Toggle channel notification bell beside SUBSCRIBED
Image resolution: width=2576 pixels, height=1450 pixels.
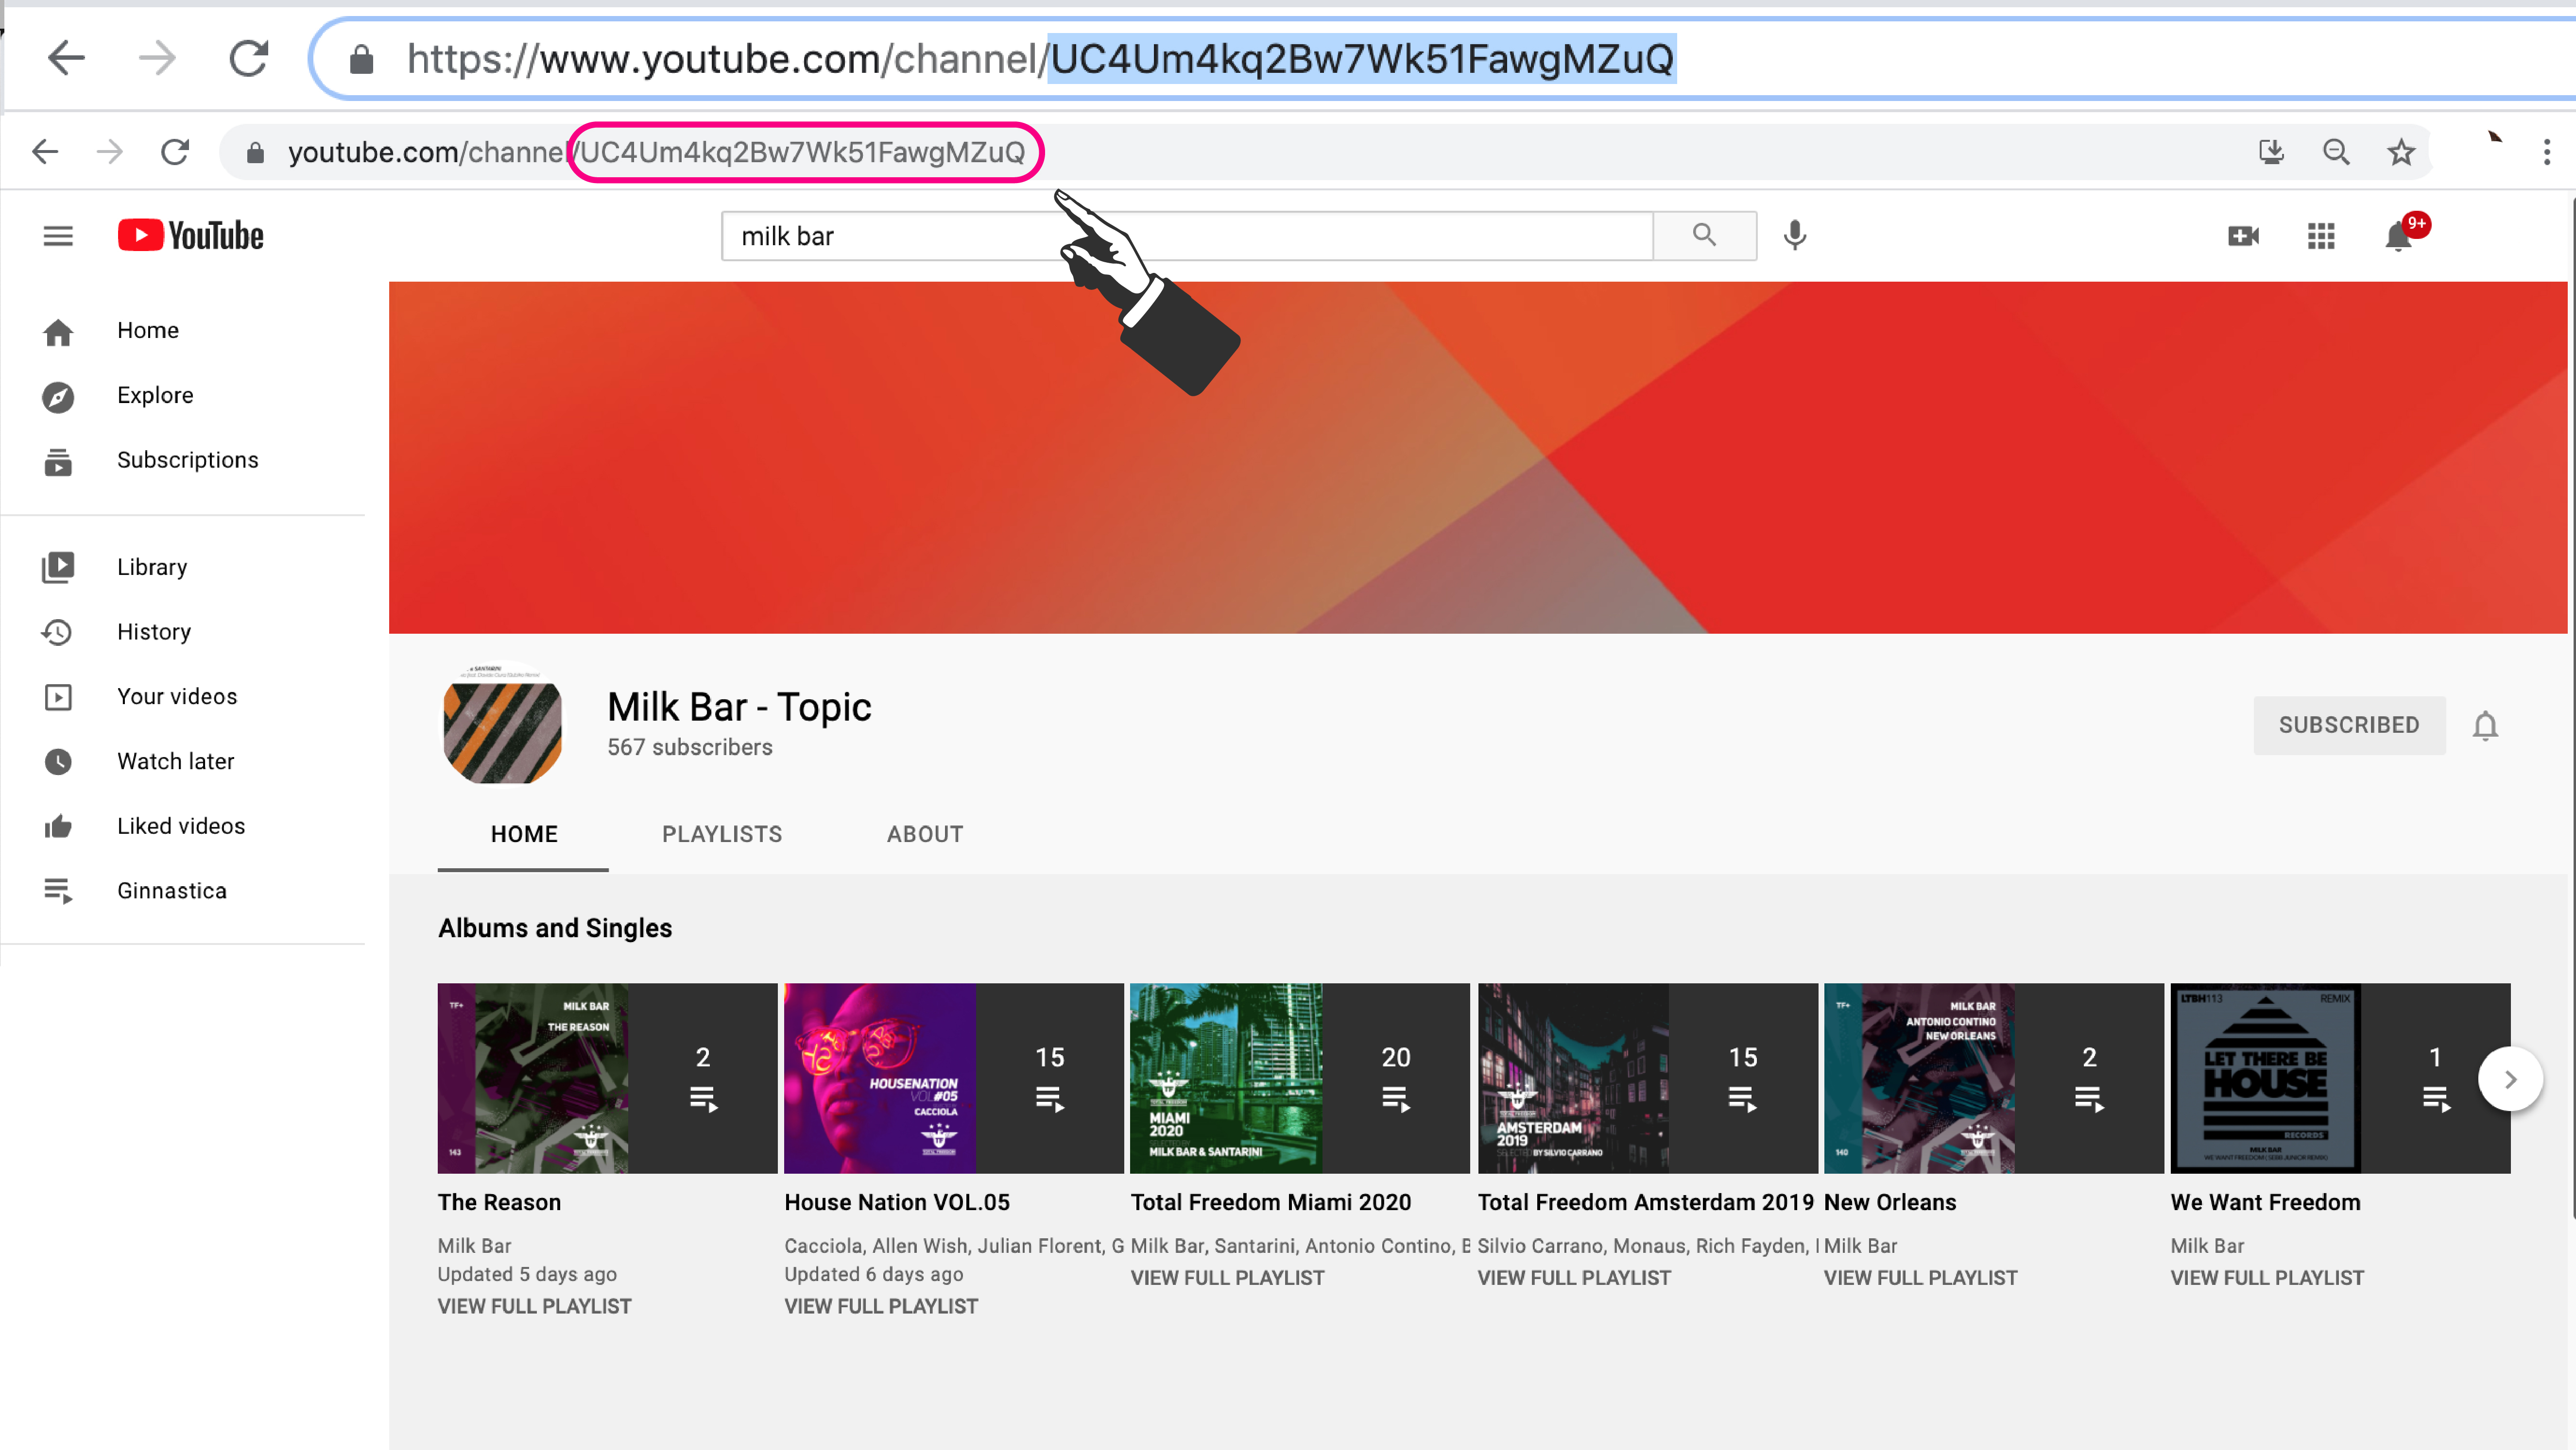point(2485,725)
